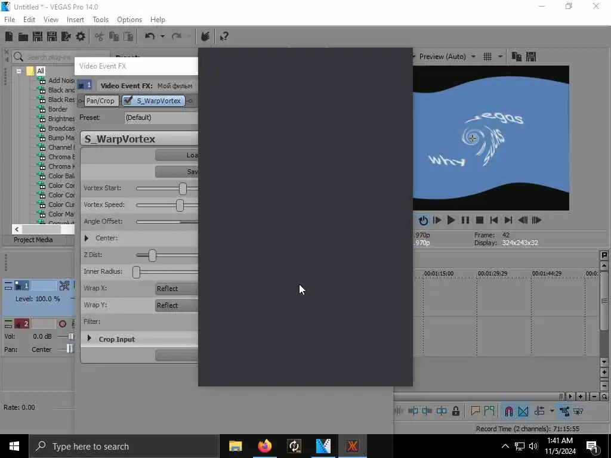Expand the Center parameter group
611x458 pixels.
tap(87, 238)
